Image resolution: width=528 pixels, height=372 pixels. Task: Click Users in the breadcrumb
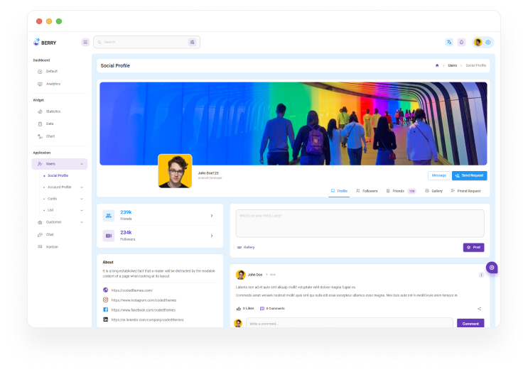click(x=452, y=65)
